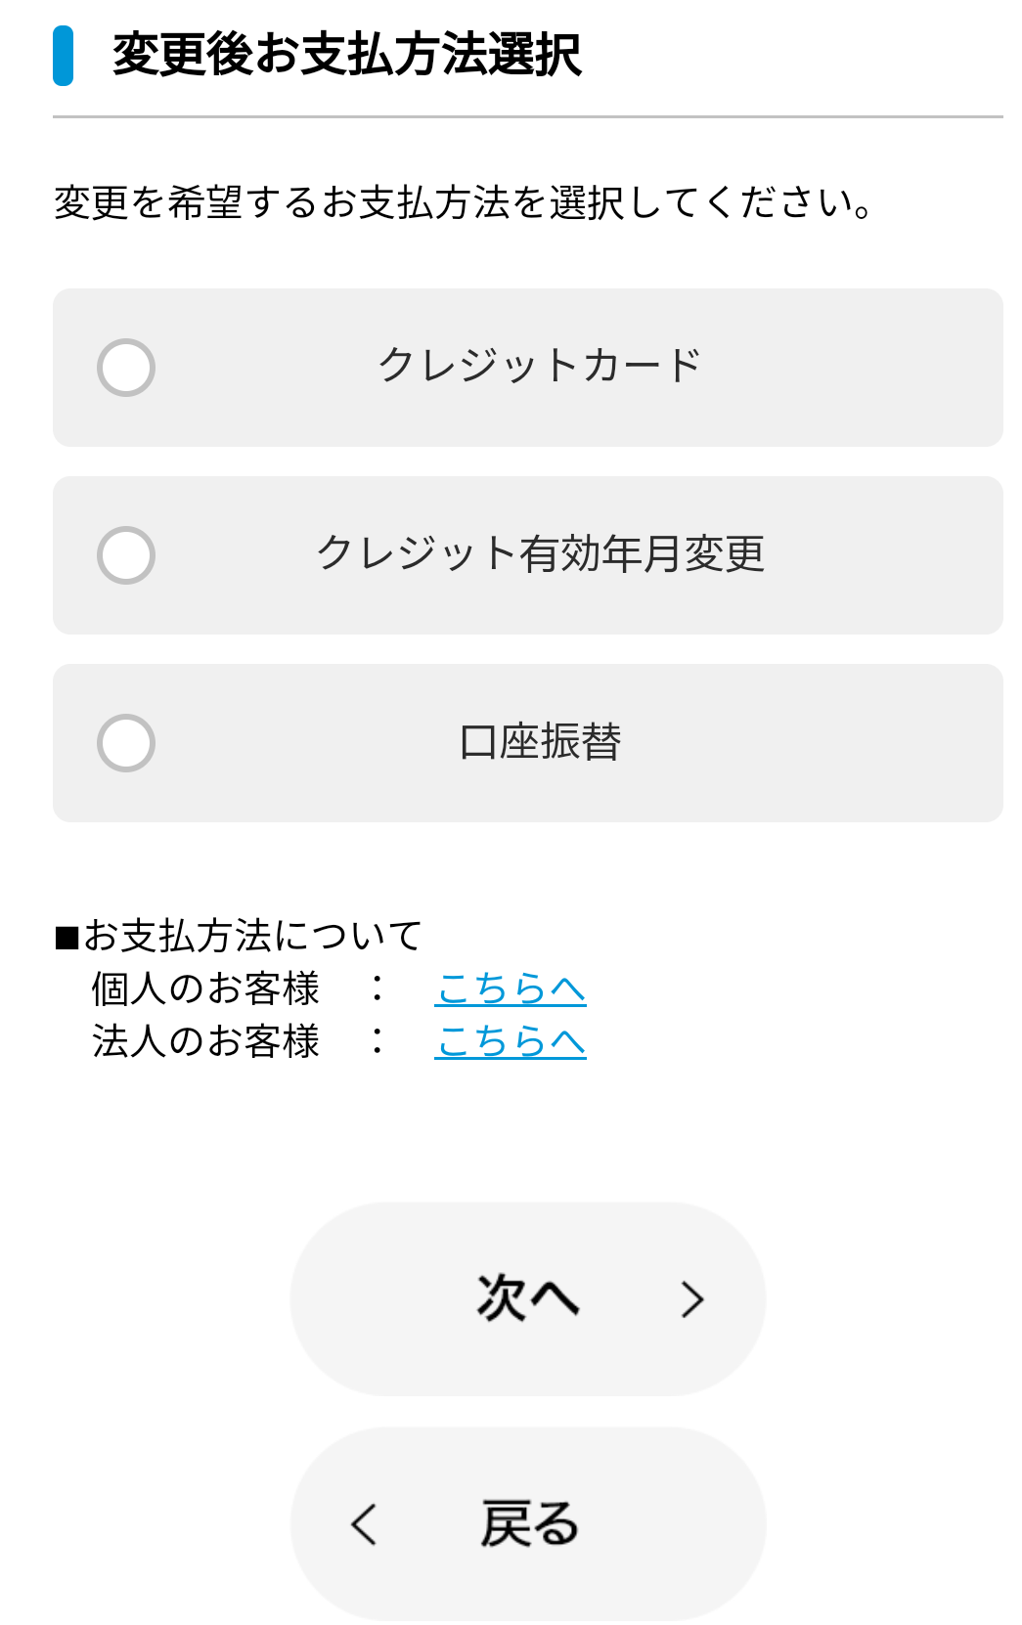Click the instruction text 変更を希望するお支払方法を選択してください
This screenshot has width=1022, height=1625.
463,202
